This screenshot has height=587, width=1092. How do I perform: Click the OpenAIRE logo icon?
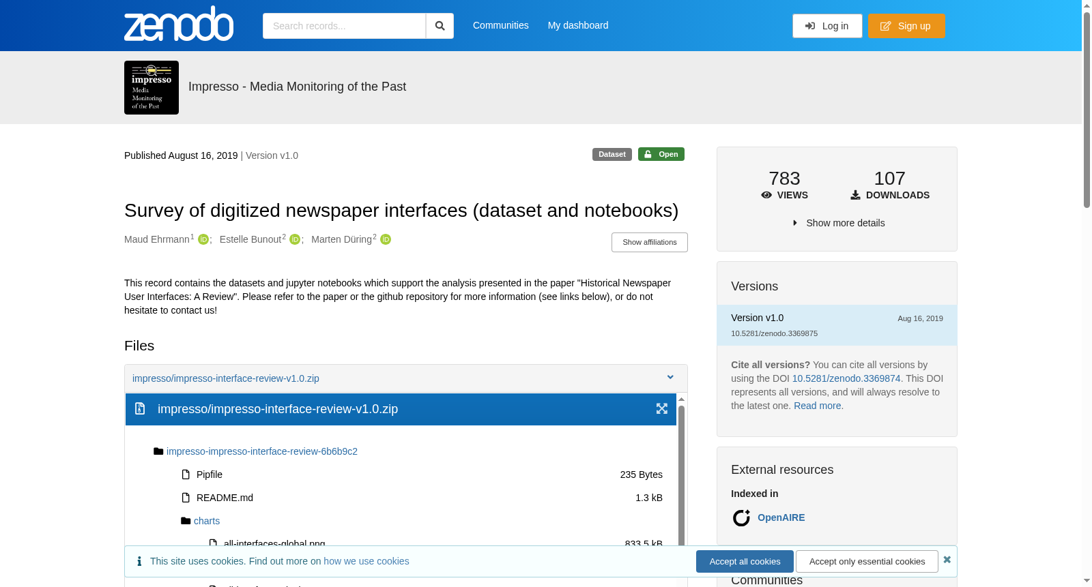[x=741, y=517]
